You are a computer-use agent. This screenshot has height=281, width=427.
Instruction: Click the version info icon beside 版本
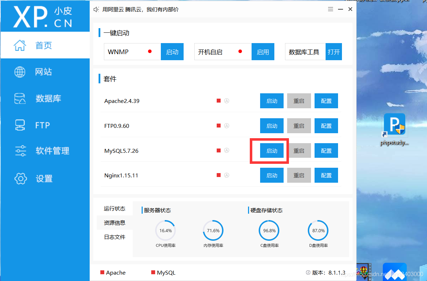pos(308,273)
